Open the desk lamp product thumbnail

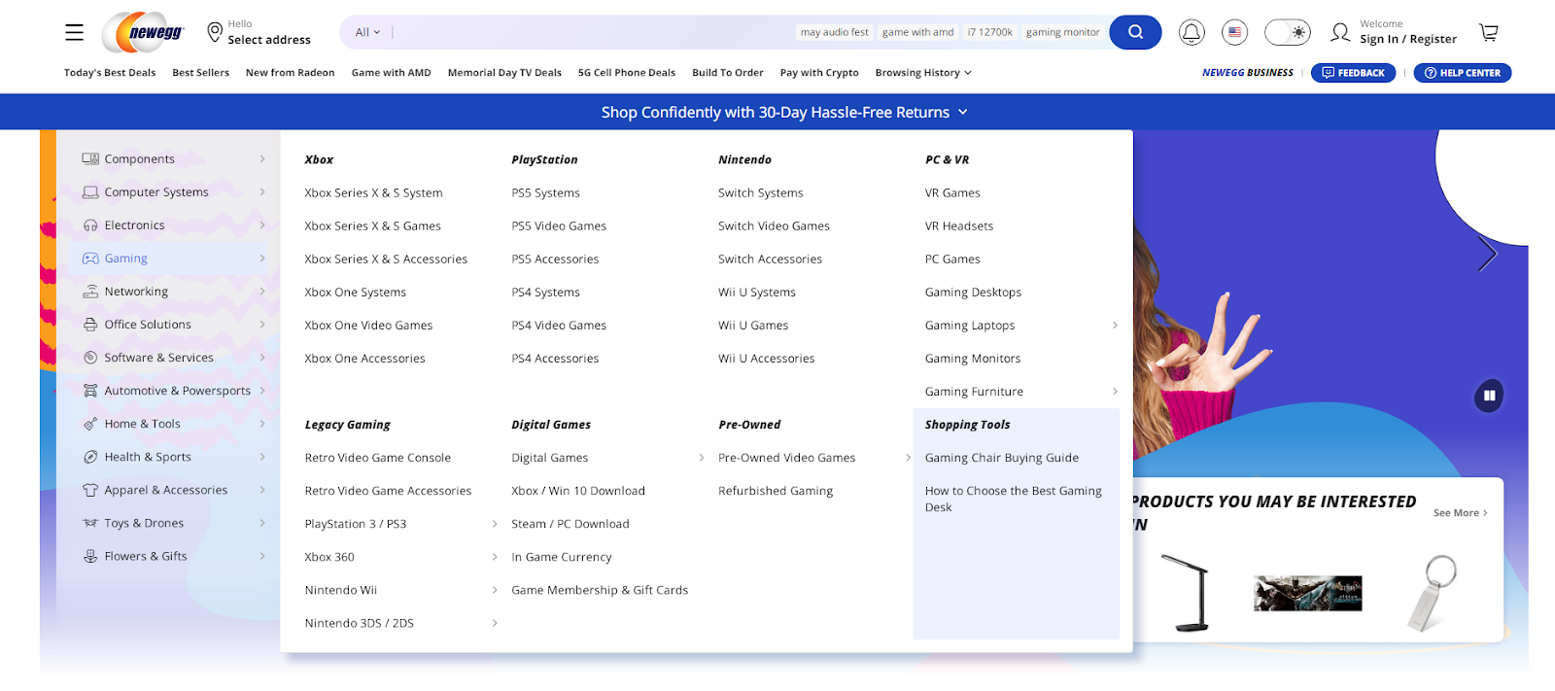pyautogui.click(x=1186, y=593)
